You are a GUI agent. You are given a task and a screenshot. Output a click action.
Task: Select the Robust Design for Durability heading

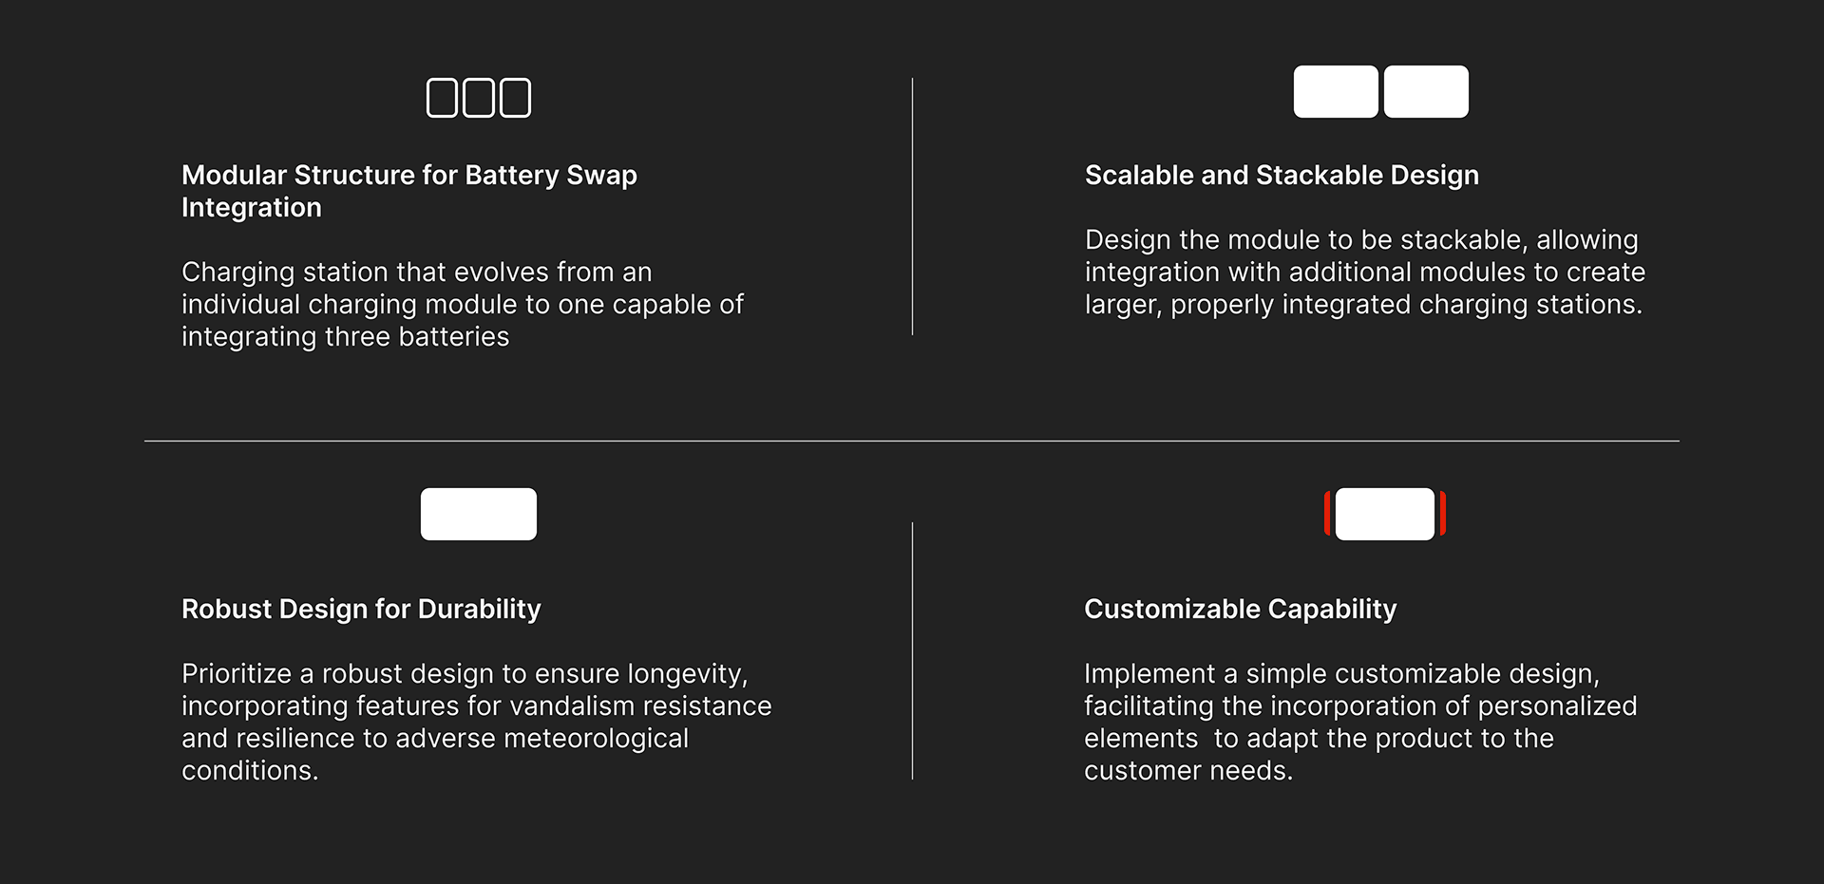point(361,609)
